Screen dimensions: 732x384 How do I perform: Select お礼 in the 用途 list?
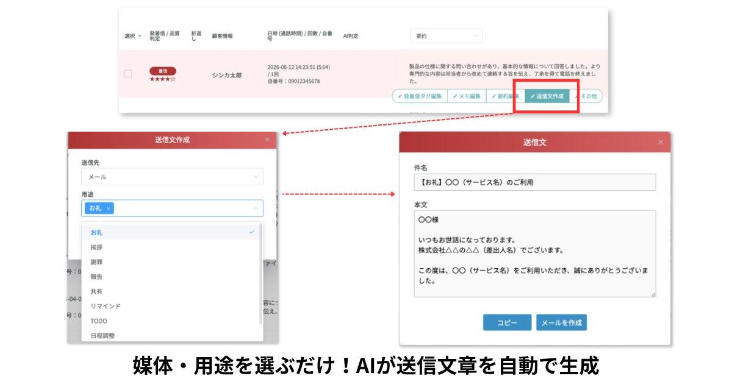pyautogui.click(x=171, y=232)
